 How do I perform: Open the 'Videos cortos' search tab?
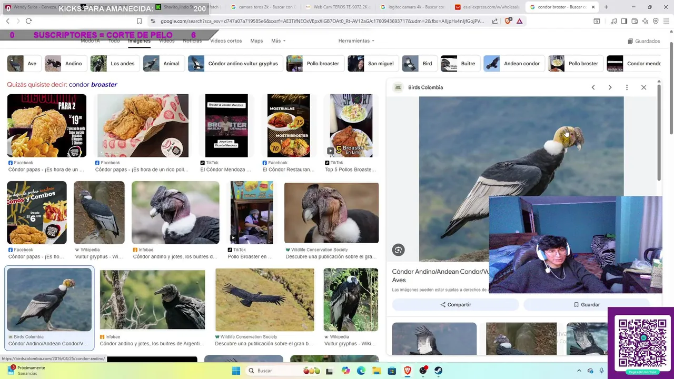click(226, 41)
